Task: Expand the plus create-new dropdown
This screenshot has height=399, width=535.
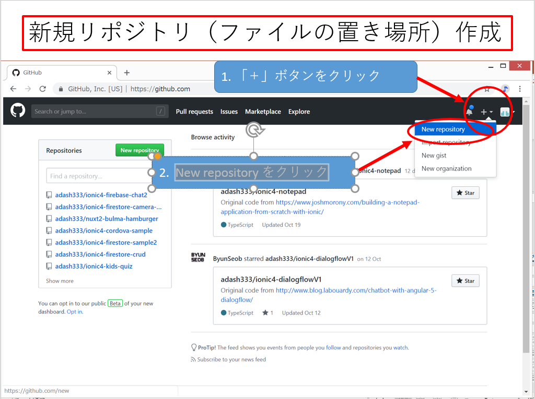Action: [486, 112]
